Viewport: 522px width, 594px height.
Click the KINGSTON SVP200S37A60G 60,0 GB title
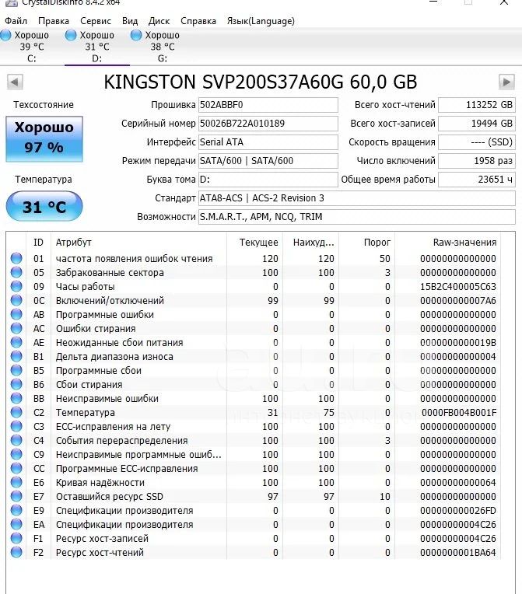click(x=261, y=82)
